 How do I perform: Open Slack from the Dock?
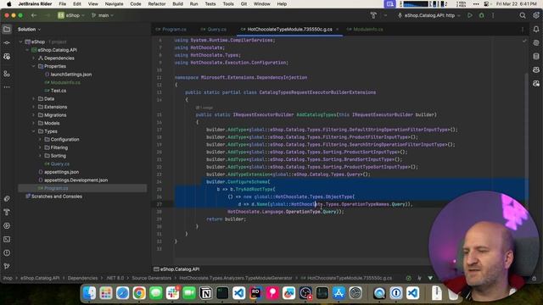172,293
